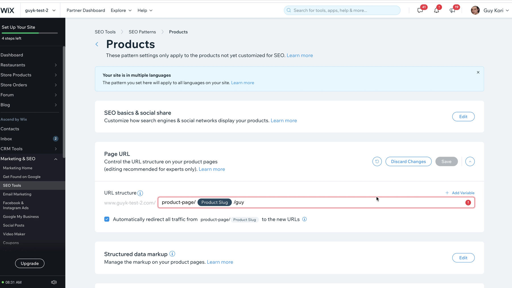The width and height of the screenshot is (512, 288).
Task: Click the Structured data markup info icon
Action: (172, 254)
